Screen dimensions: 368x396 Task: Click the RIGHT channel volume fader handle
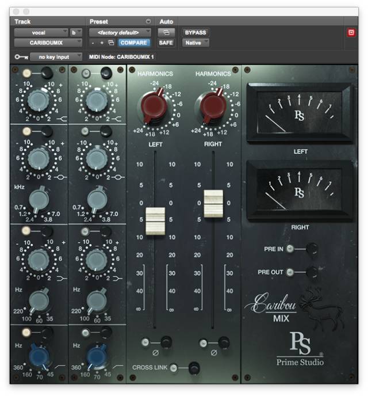(213, 204)
